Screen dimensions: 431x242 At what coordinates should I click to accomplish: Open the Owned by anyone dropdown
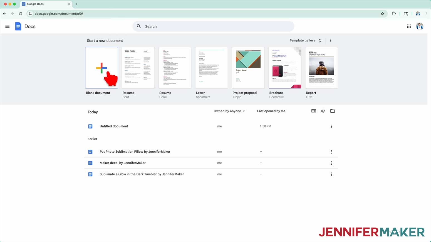229,111
